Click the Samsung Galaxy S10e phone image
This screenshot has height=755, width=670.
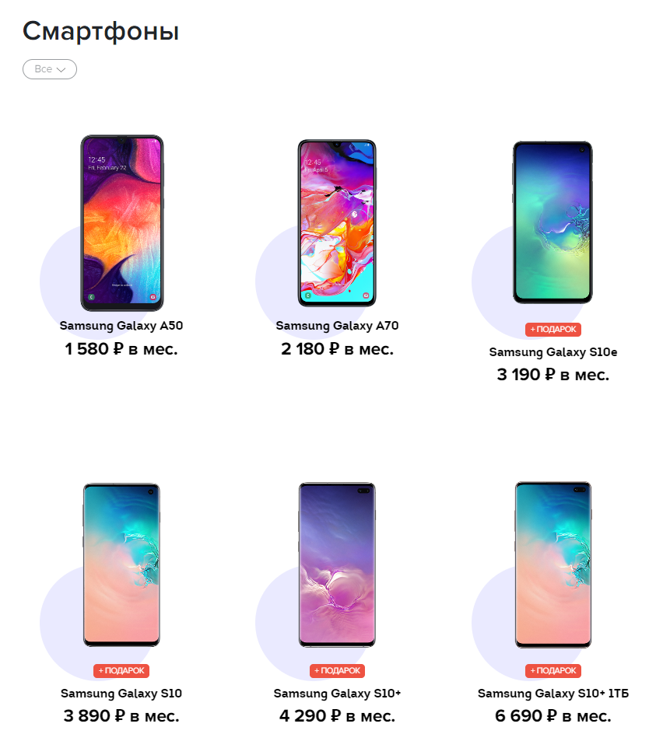click(552, 222)
